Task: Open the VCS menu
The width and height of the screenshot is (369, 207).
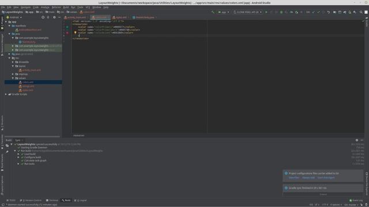Action: coord(88,7)
